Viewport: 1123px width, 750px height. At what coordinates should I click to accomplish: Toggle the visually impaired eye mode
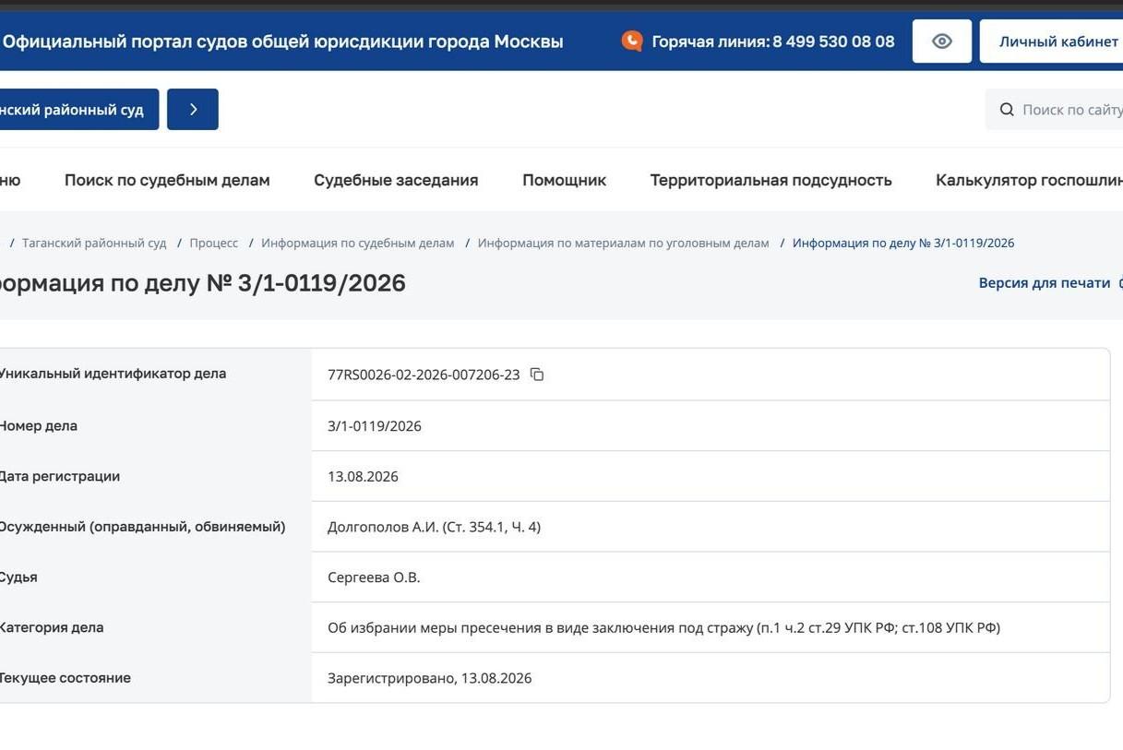[942, 42]
